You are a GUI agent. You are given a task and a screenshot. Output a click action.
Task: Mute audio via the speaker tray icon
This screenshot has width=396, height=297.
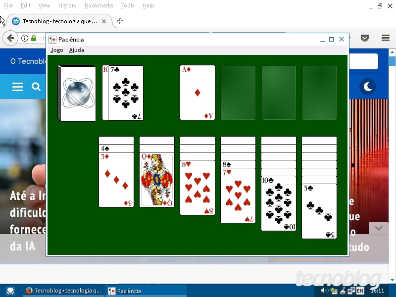point(323,291)
